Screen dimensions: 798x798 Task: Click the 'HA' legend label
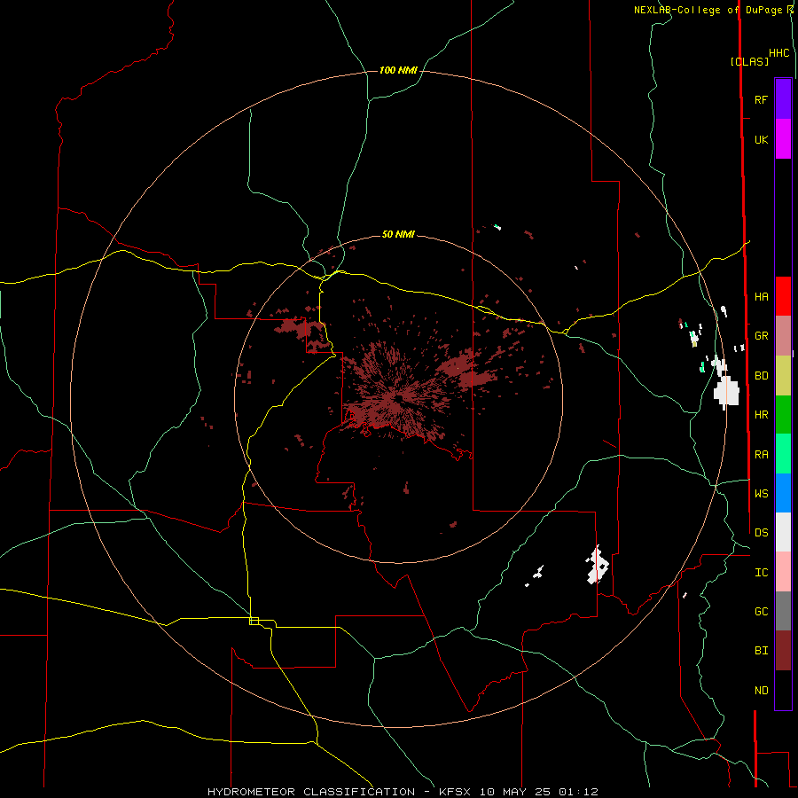(x=761, y=296)
